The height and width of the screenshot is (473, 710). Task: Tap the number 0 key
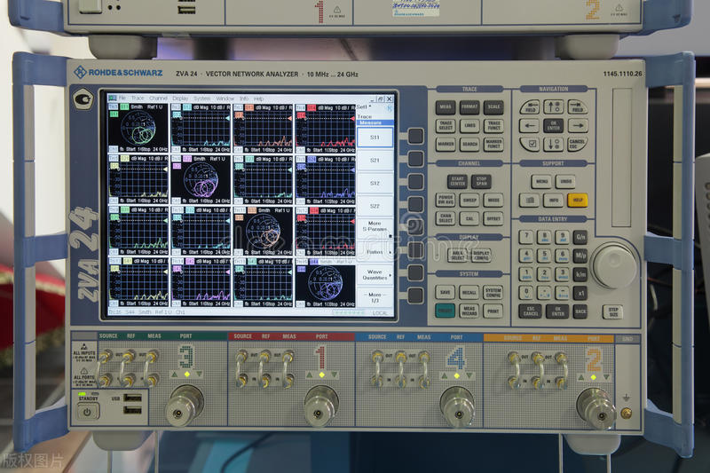[526, 293]
